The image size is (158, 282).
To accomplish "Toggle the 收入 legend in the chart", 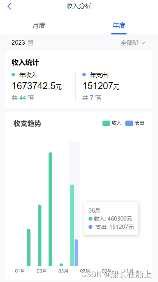I will click(112, 123).
